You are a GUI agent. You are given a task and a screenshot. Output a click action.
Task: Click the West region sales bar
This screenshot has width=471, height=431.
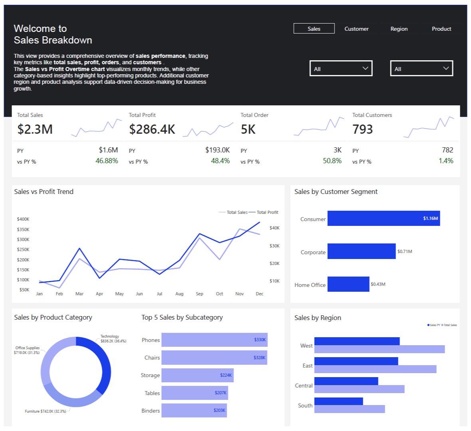[357, 340]
